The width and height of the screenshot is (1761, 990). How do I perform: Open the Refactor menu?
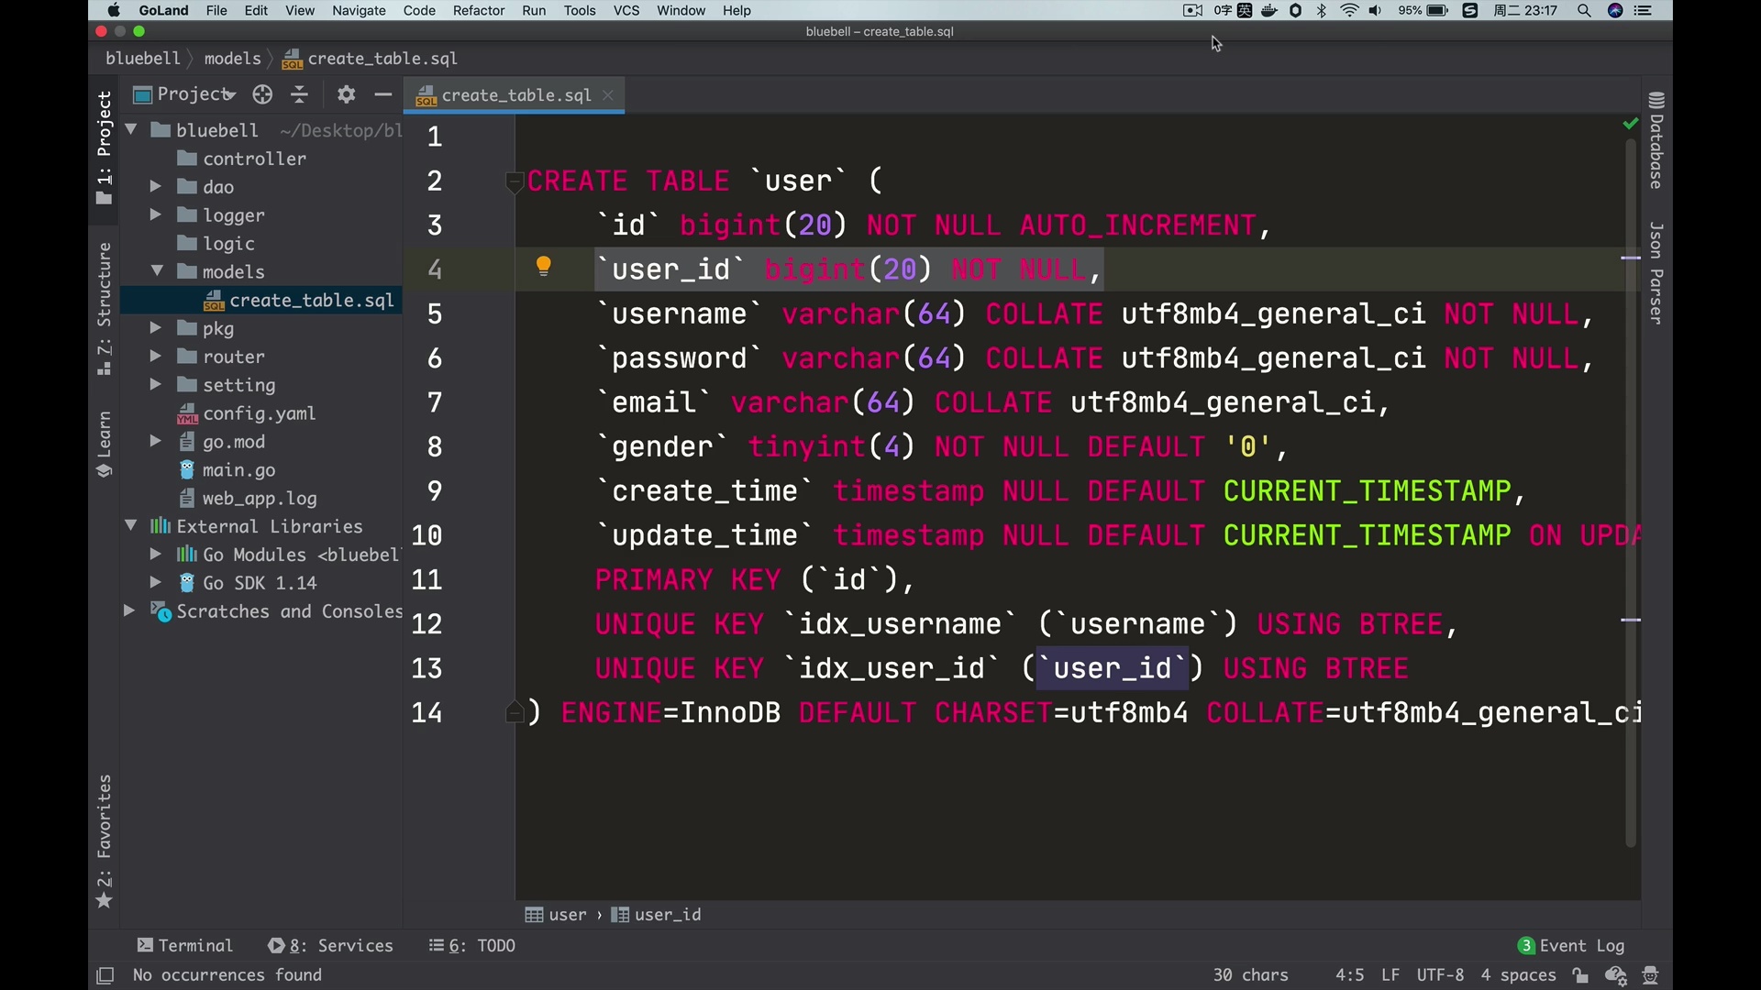coord(478,11)
